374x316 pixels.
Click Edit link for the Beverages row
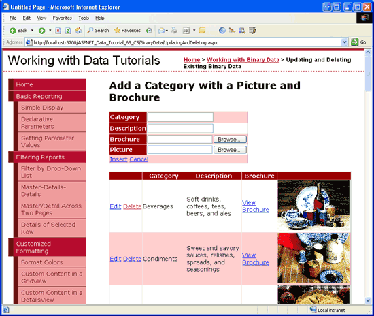(116, 206)
